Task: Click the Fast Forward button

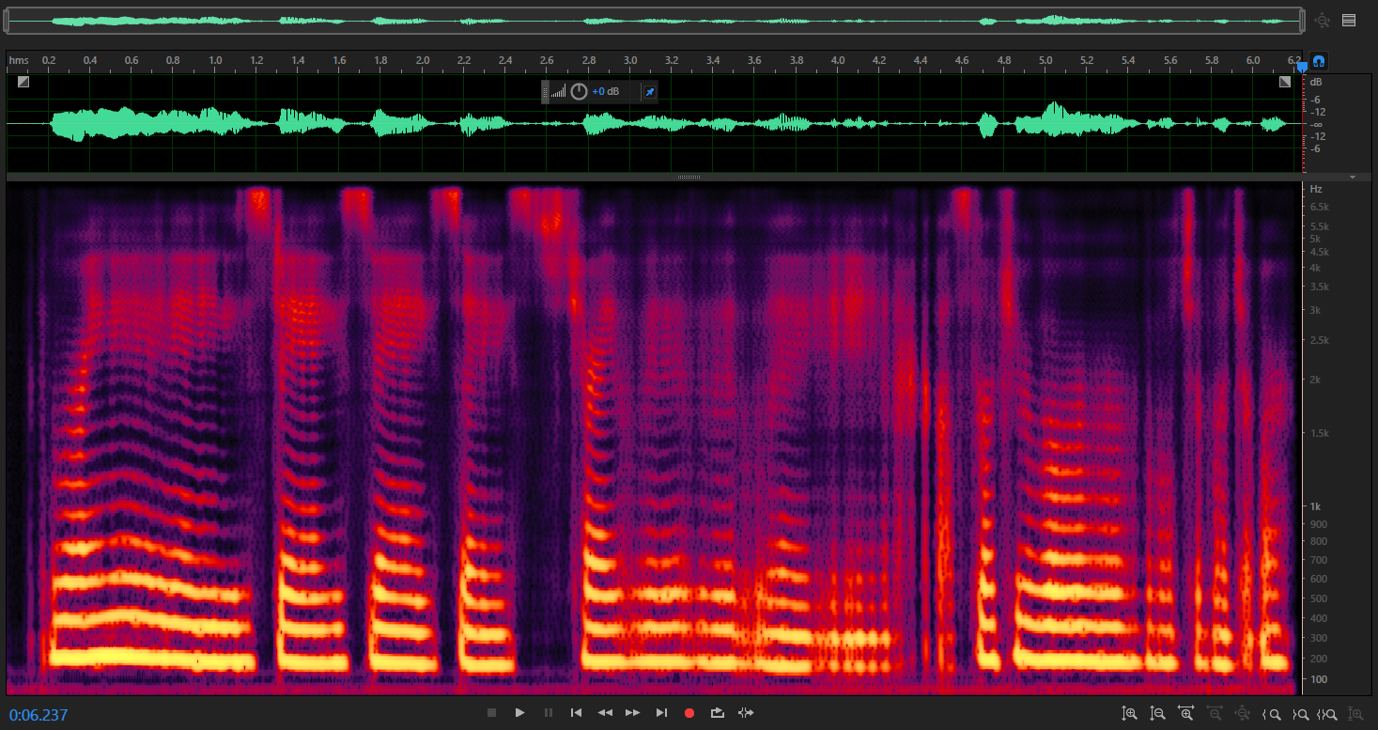Action: pos(633,713)
